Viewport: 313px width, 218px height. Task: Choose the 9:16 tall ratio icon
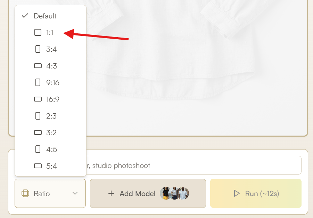[x=38, y=83]
